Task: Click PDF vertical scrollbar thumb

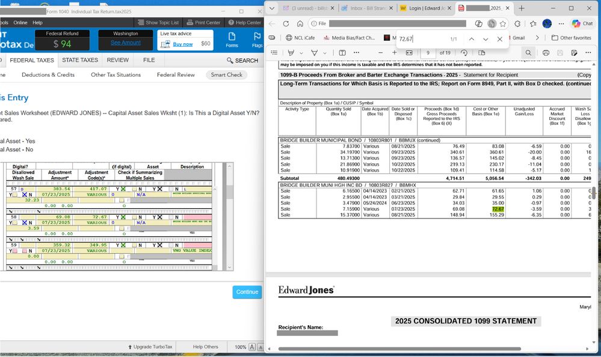Action: [594, 193]
